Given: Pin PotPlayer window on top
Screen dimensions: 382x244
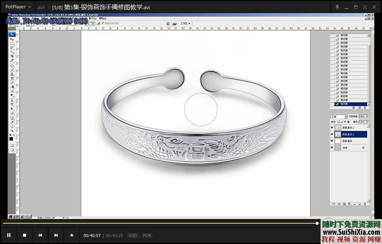Looking at the screenshot, I should tap(337, 7).
